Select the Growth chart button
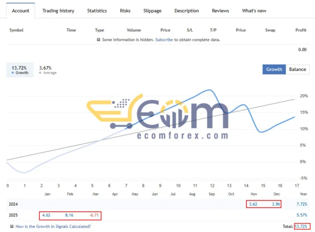The image size is (315, 232). click(274, 69)
